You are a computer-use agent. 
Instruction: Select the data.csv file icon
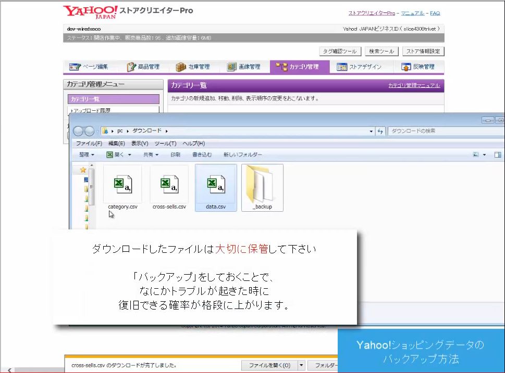tap(216, 184)
